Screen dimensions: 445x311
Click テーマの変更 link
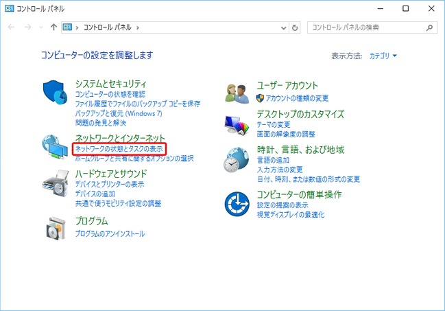274,124
